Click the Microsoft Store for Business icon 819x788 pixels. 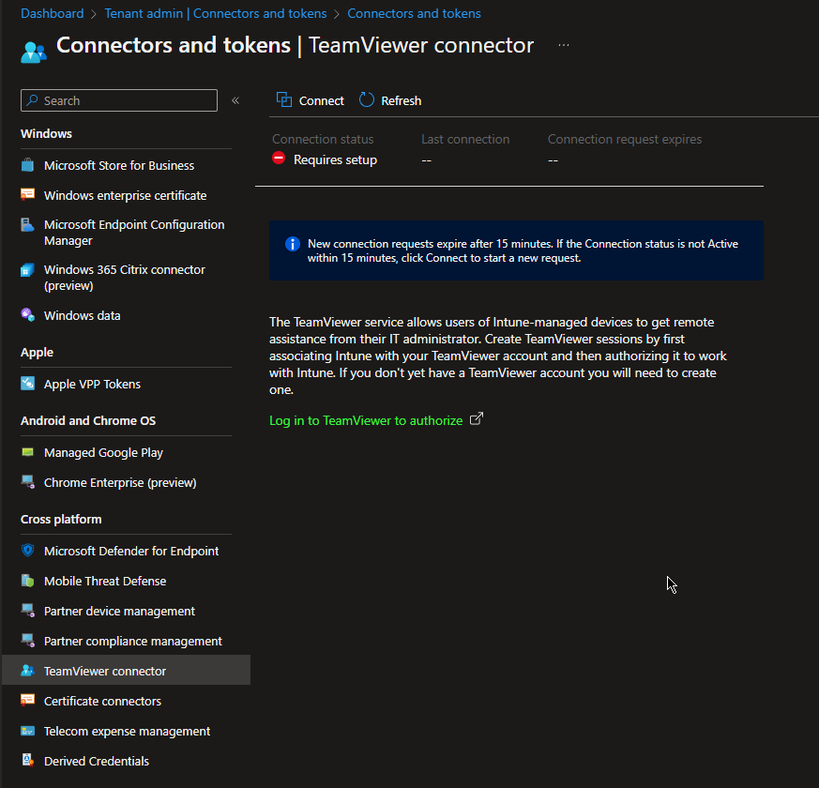tap(27, 165)
